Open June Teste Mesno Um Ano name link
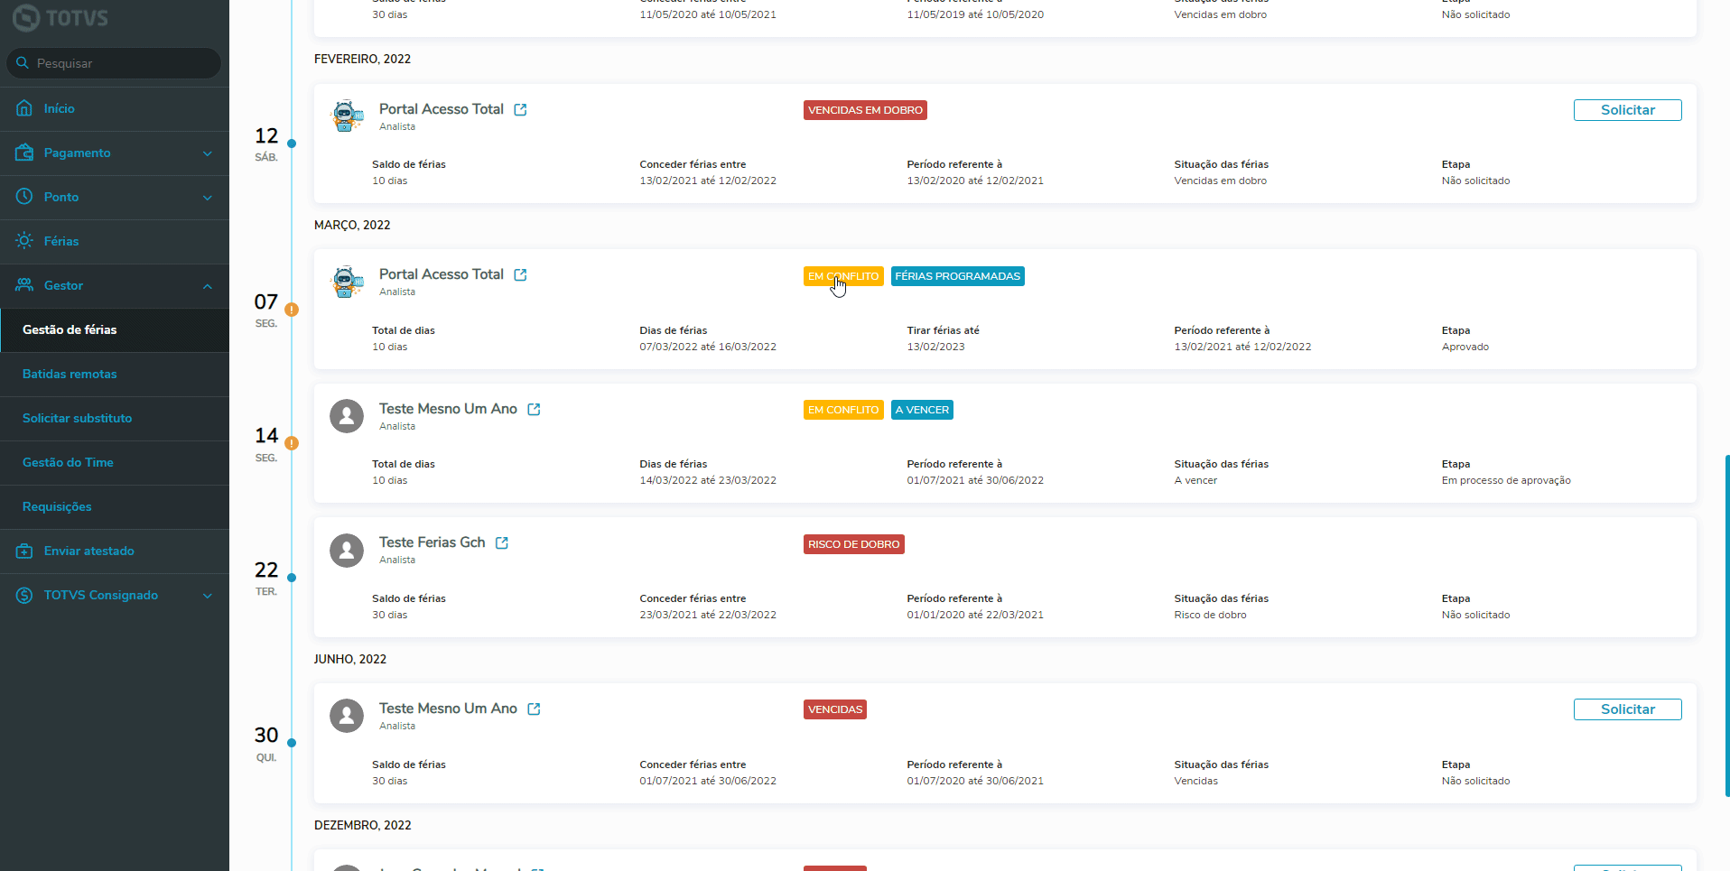The height and width of the screenshot is (871, 1730). pyautogui.click(x=448, y=709)
